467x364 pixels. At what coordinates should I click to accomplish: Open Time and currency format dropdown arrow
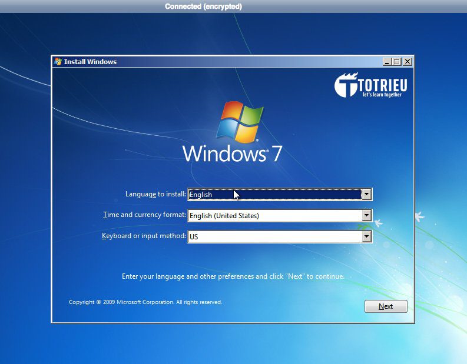coord(366,216)
